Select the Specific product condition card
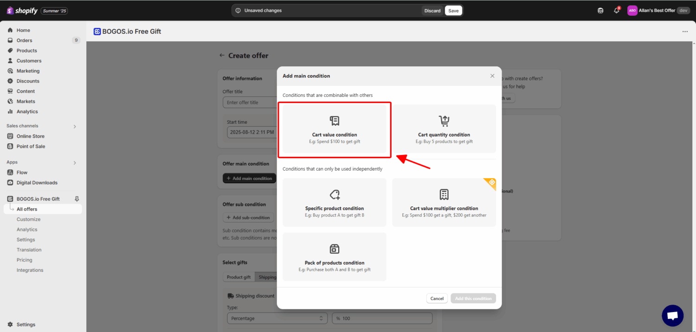This screenshot has width=696, height=332. (x=335, y=203)
